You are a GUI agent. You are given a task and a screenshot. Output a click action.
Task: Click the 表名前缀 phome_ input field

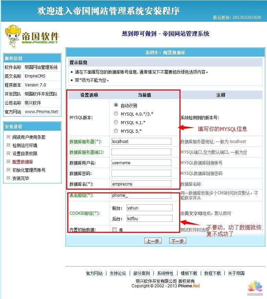(141, 196)
